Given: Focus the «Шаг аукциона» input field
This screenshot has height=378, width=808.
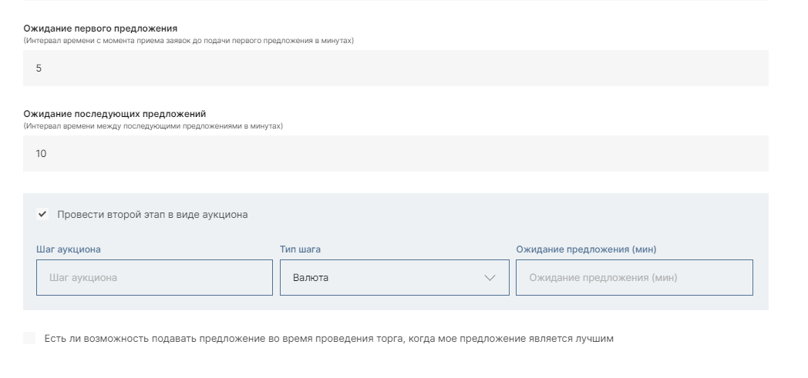Looking at the screenshot, I should pyautogui.click(x=154, y=277).
